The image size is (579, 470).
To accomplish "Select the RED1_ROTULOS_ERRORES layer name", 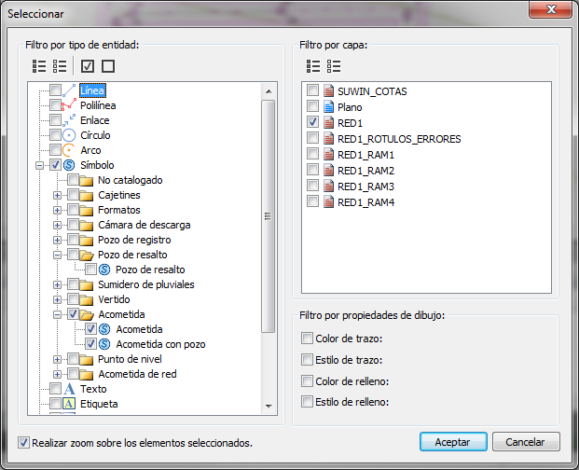I will click(x=399, y=139).
